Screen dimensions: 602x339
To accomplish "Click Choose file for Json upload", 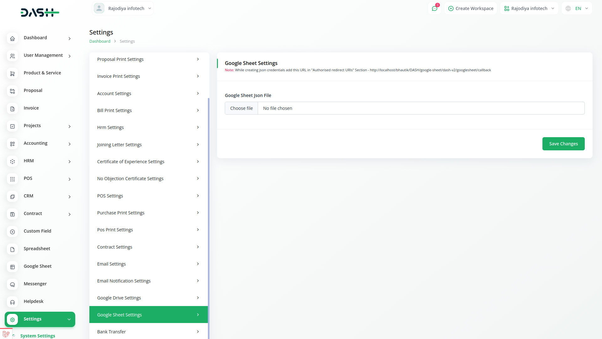I will (241, 108).
